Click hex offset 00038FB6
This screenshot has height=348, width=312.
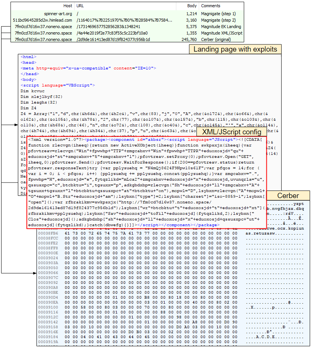pyautogui.click(x=48, y=233)
